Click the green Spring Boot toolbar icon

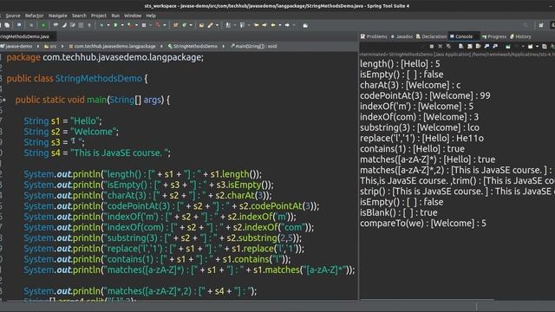pyautogui.click(x=43, y=25)
